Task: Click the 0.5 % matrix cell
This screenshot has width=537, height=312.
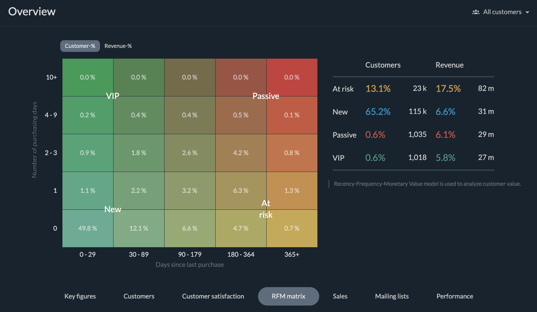Action: click(241, 115)
